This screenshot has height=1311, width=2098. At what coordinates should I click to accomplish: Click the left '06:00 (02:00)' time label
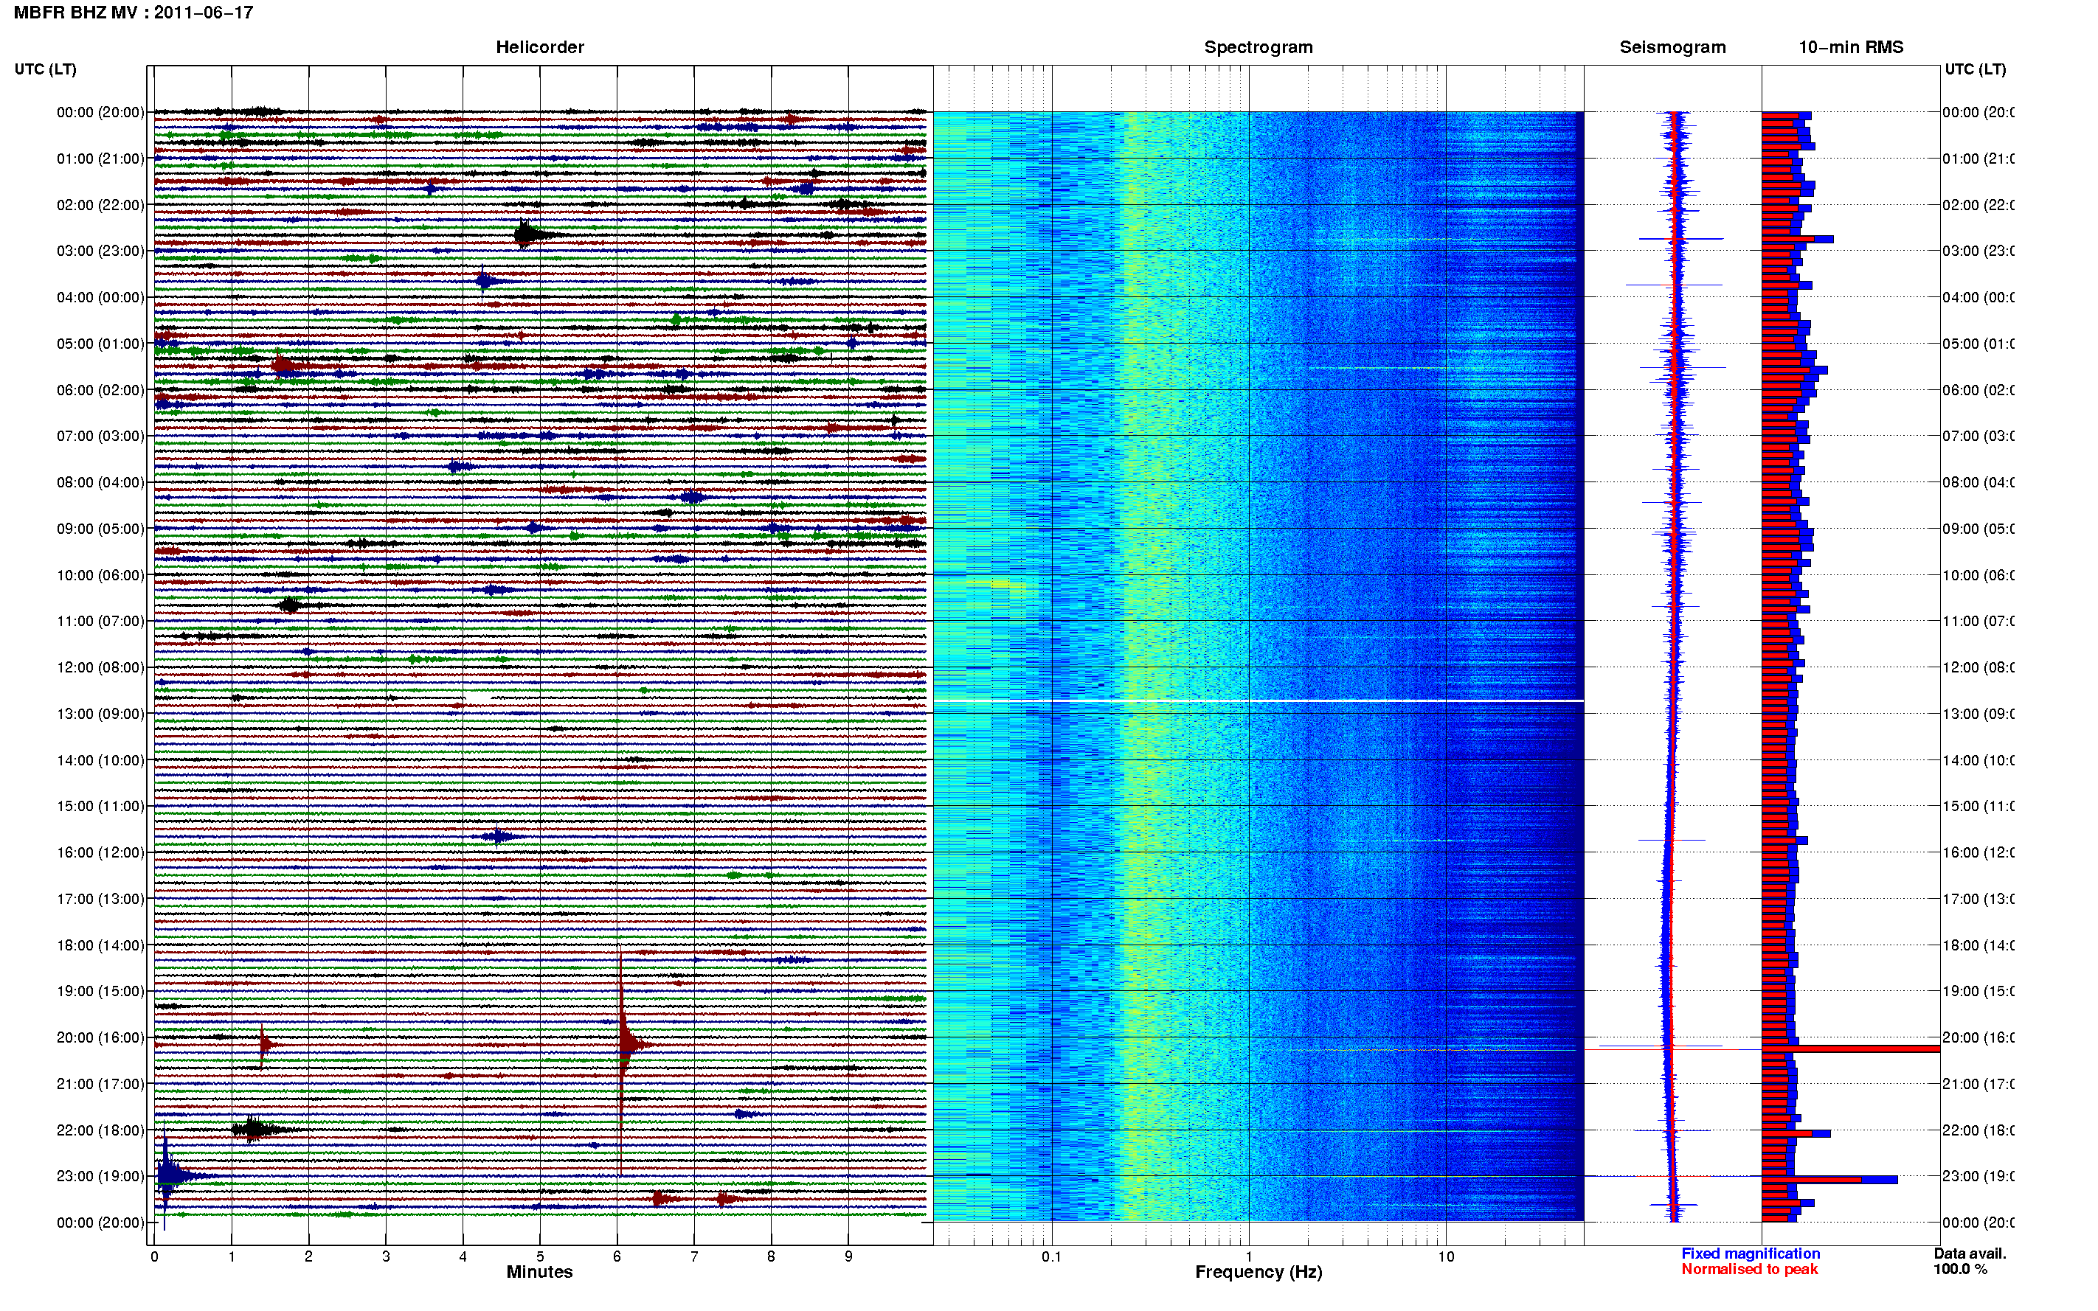point(100,390)
